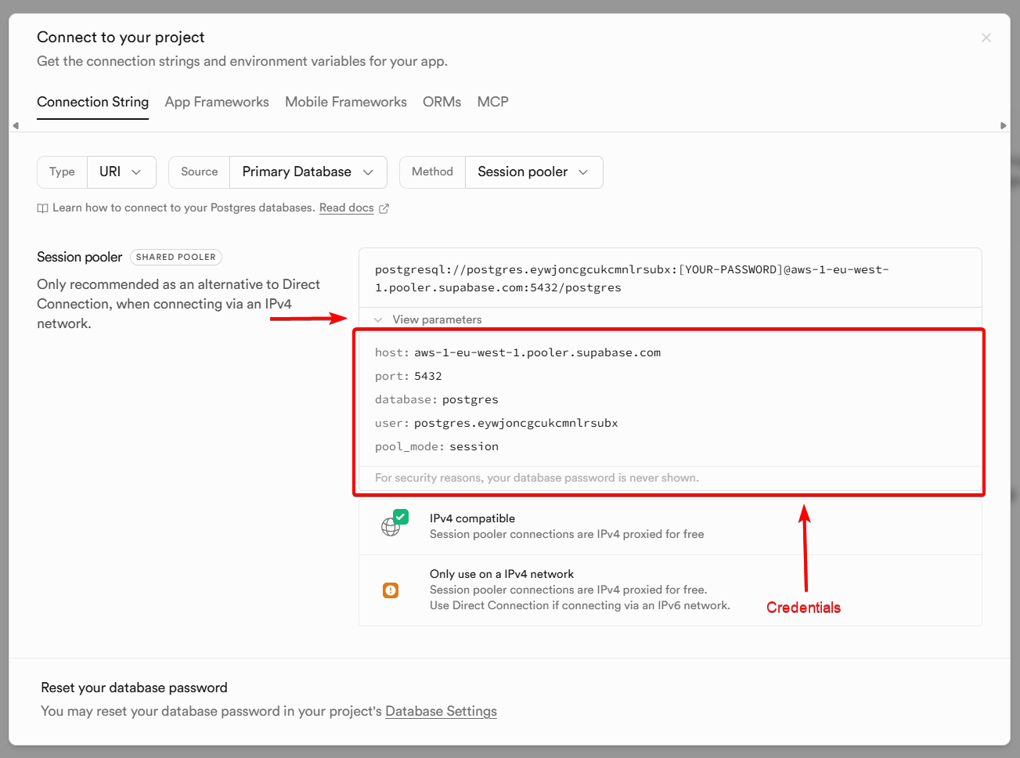Switch to the Mobile Frameworks tab

(345, 102)
